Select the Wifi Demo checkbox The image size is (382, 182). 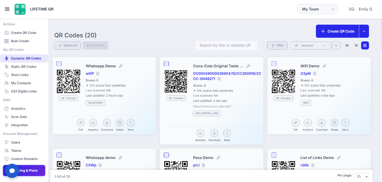(274, 64)
